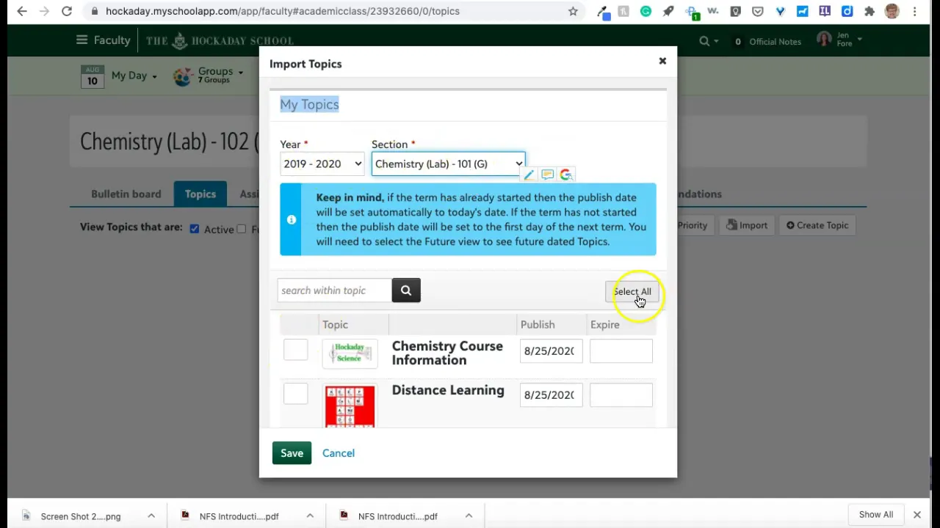Image resolution: width=940 pixels, height=528 pixels.
Task: Open the Pocket extension icon
Action: click(x=758, y=11)
